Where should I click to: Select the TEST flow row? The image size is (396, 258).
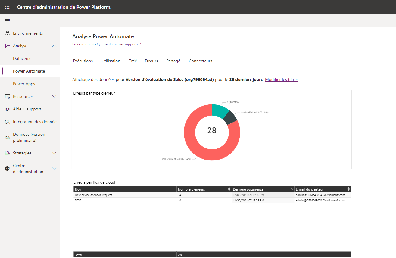coord(212,200)
